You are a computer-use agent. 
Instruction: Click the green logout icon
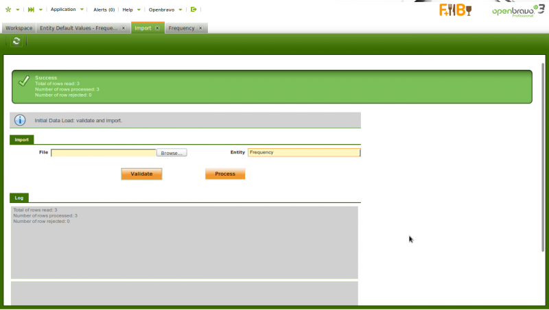tap(194, 10)
